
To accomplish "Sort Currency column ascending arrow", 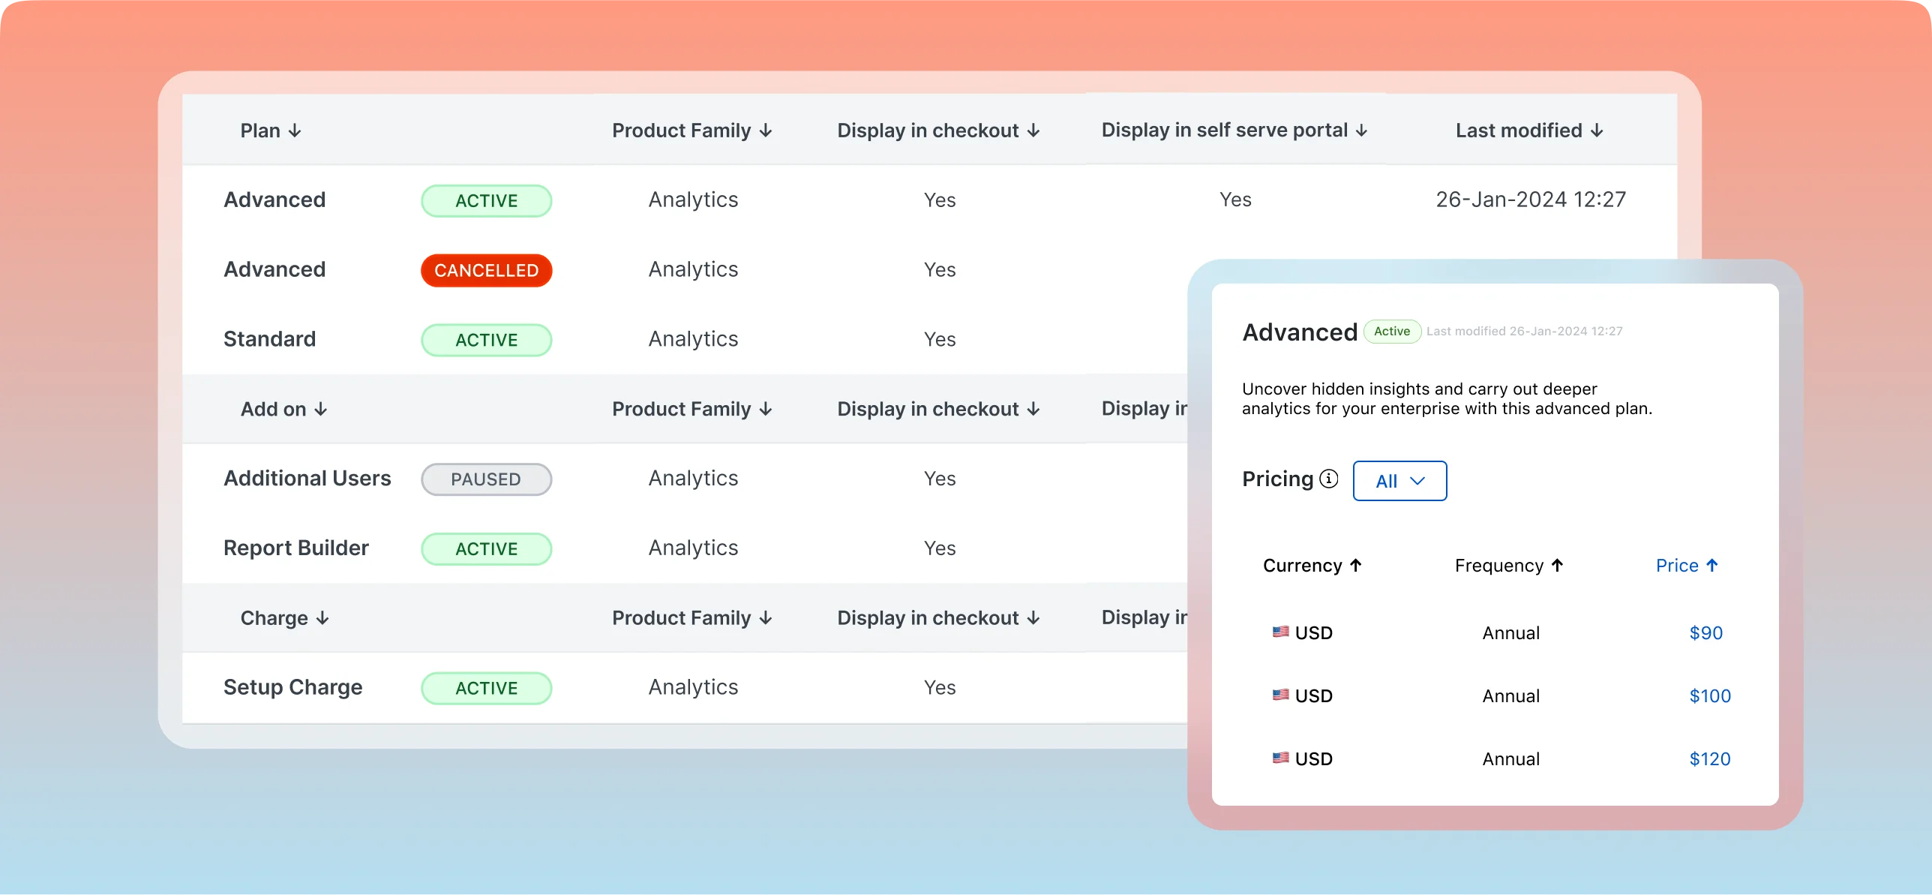I will coord(1355,565).
